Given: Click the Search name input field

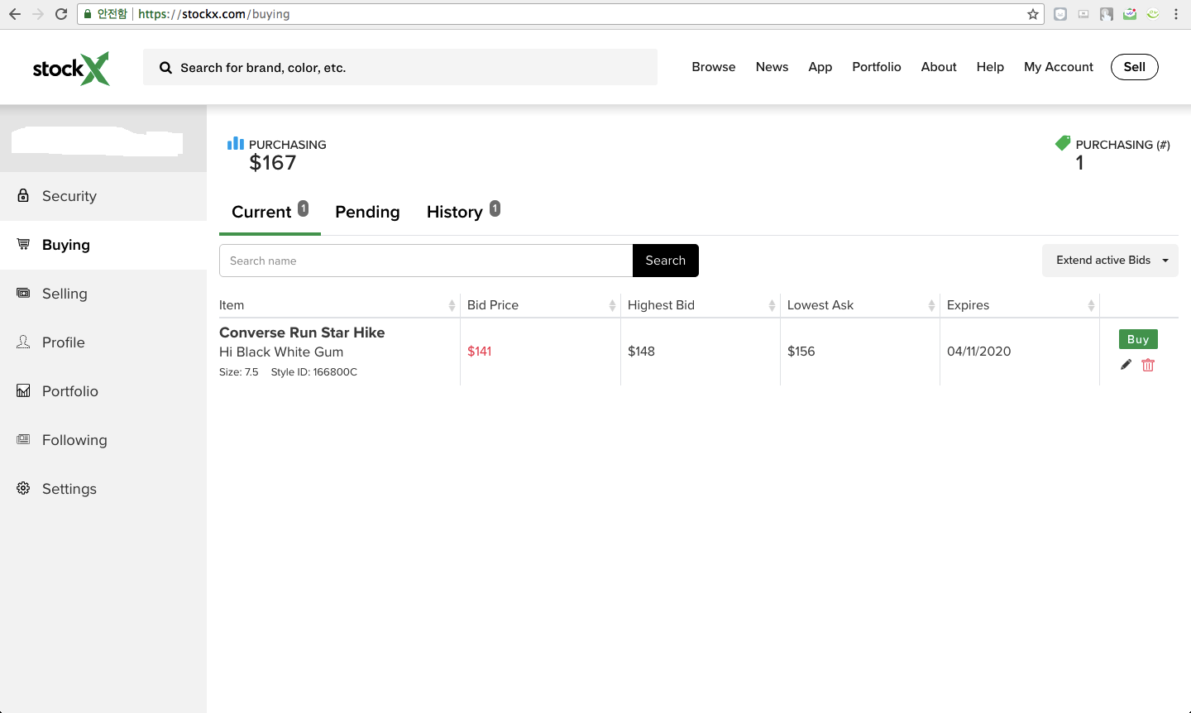Looking at the screenshot, I should [x=426, y=261].
